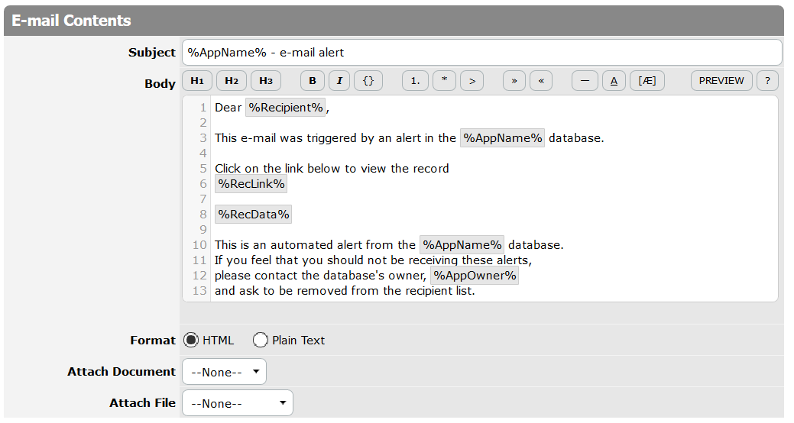
Task: Apply Heading 1 with the H1 button
Action: pos(197,81)
